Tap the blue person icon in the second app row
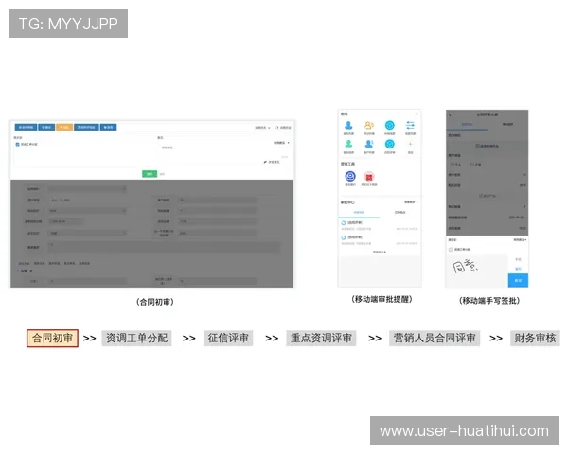Viewport: 568px width, 454px height. click(x=369, y=144)
